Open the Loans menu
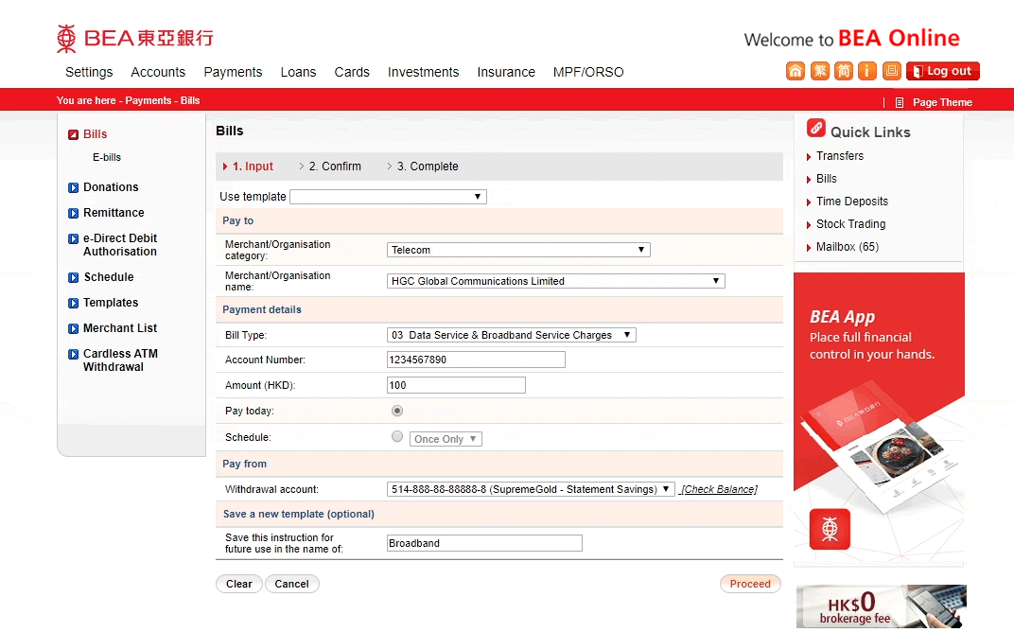Image resolution: width=1014 pixels, height=632 pixels. click(x=298, y=72)
